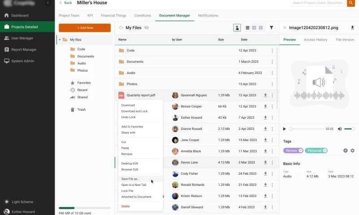Open the Quarterly report.pdf row menu
Viewport: 359px width, 215px height.
click(x=272, y=95)
